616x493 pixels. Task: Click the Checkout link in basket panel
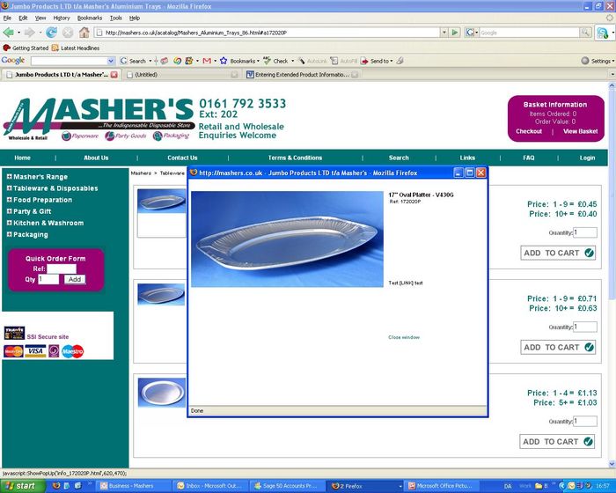click(x=529, y=131)
